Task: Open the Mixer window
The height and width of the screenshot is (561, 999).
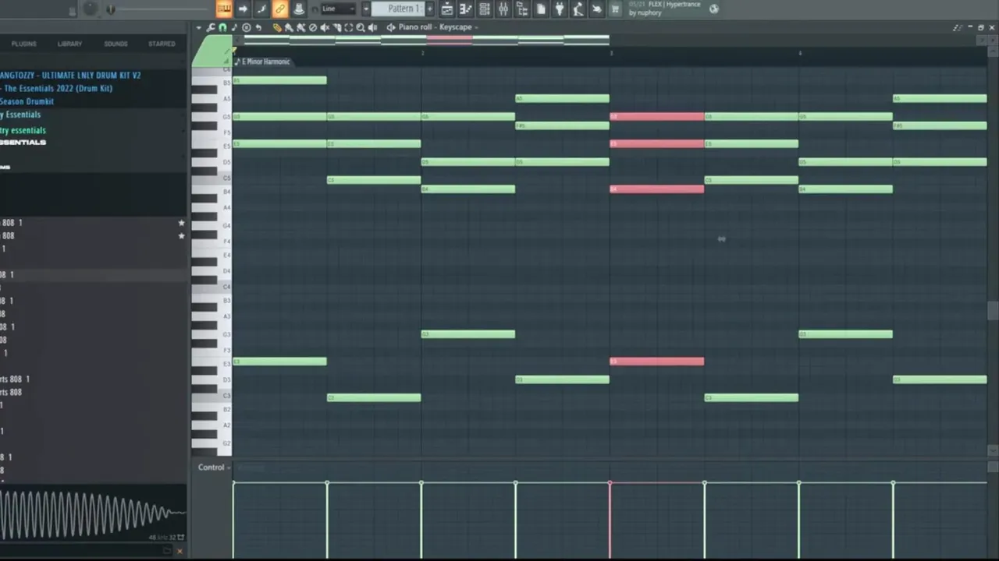Action: [503, 9]
